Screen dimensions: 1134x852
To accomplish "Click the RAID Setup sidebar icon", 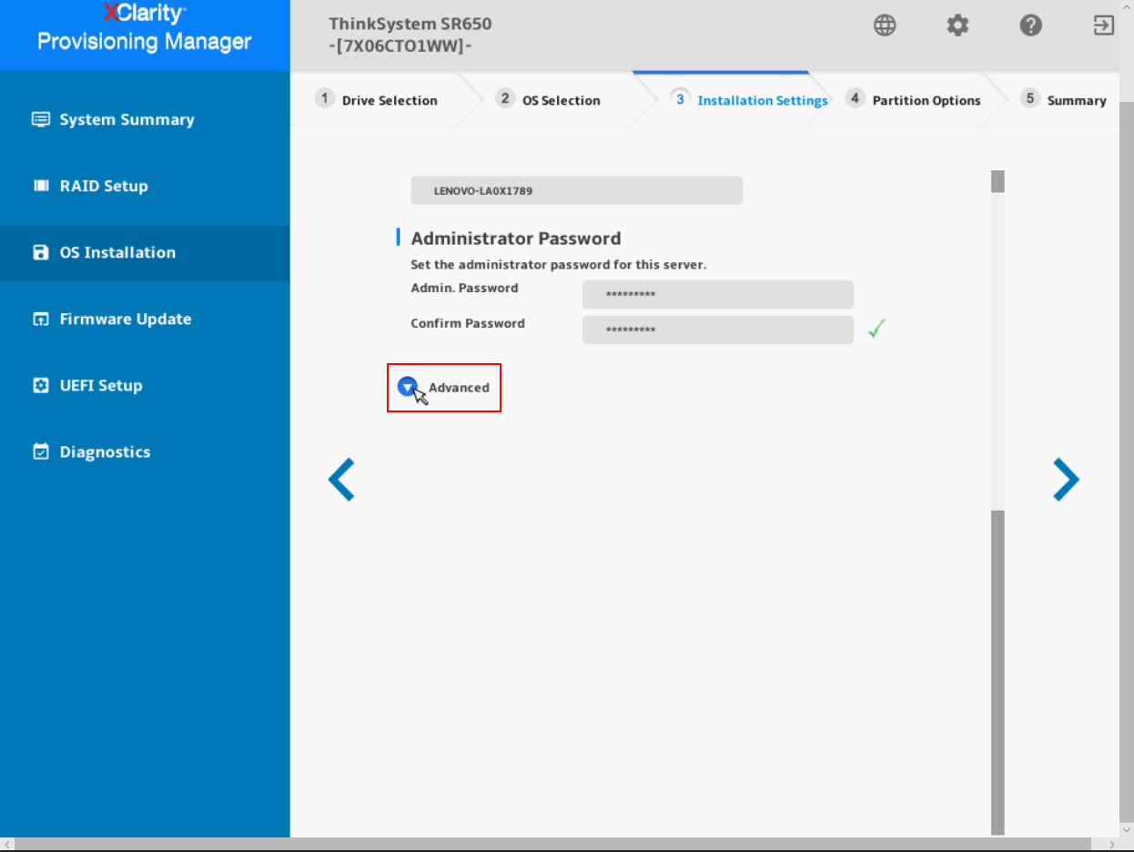I will (x=41, y=186).
